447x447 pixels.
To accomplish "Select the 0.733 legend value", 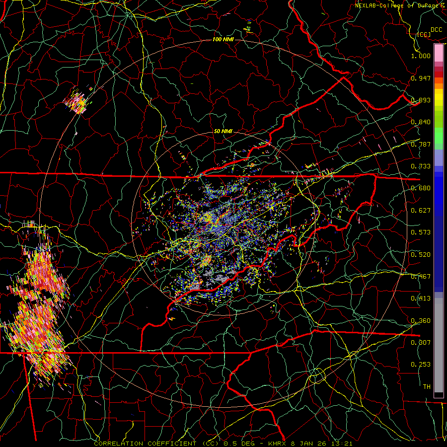I will tap(421, 166).
